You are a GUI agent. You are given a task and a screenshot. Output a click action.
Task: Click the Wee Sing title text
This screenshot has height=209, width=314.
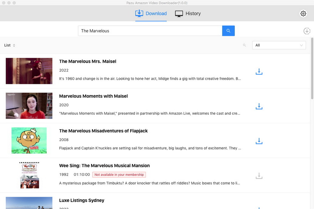104,165
